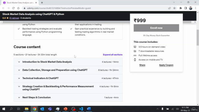Click the network tray icon
Screen dimensions: 199x112
(173, 109)
